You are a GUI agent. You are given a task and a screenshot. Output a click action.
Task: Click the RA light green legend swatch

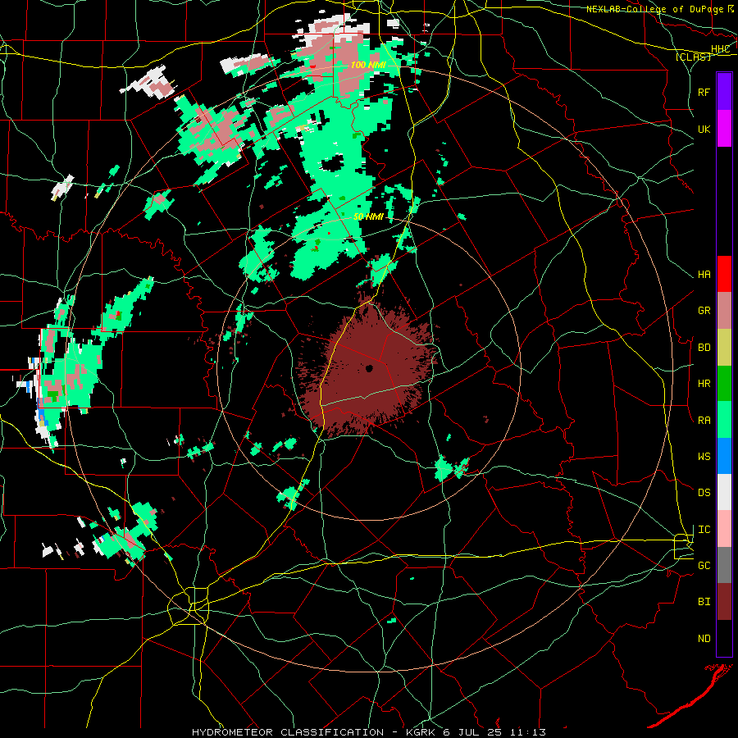coord(724,420)
